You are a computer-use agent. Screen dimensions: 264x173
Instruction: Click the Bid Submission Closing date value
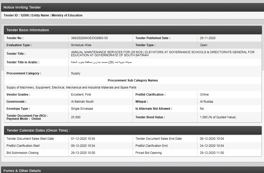pos(83,153)
